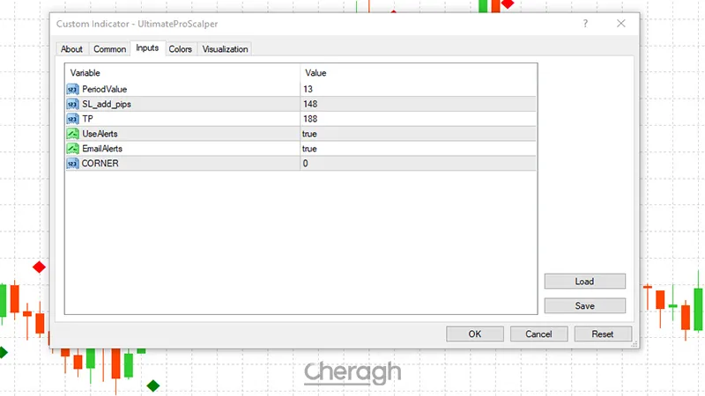The width and height of the screenshot is (705, 396).
Task: Switch to the About tab
Action: [x=72, y=49]
